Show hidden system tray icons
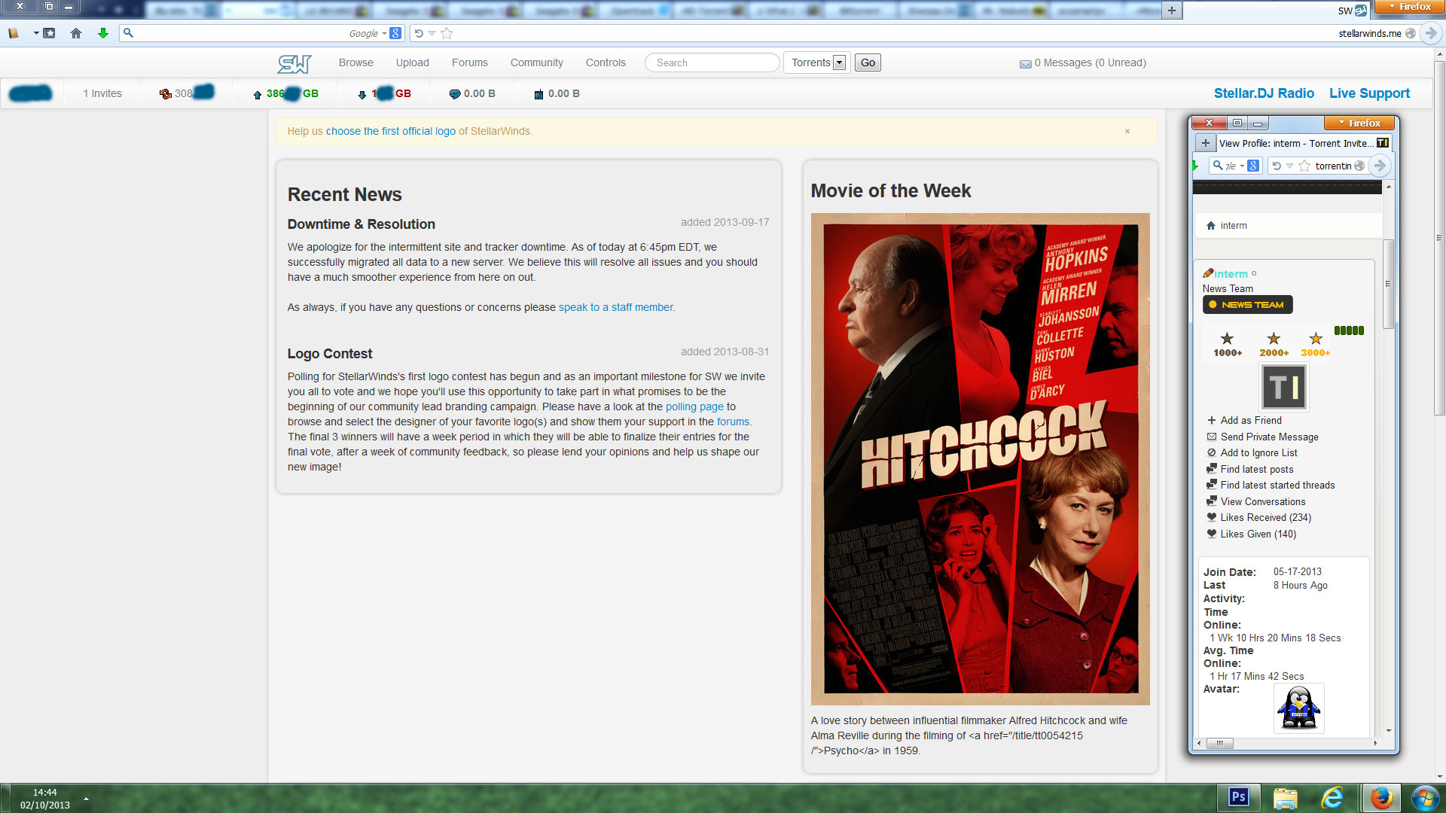 tap(86, 799)
